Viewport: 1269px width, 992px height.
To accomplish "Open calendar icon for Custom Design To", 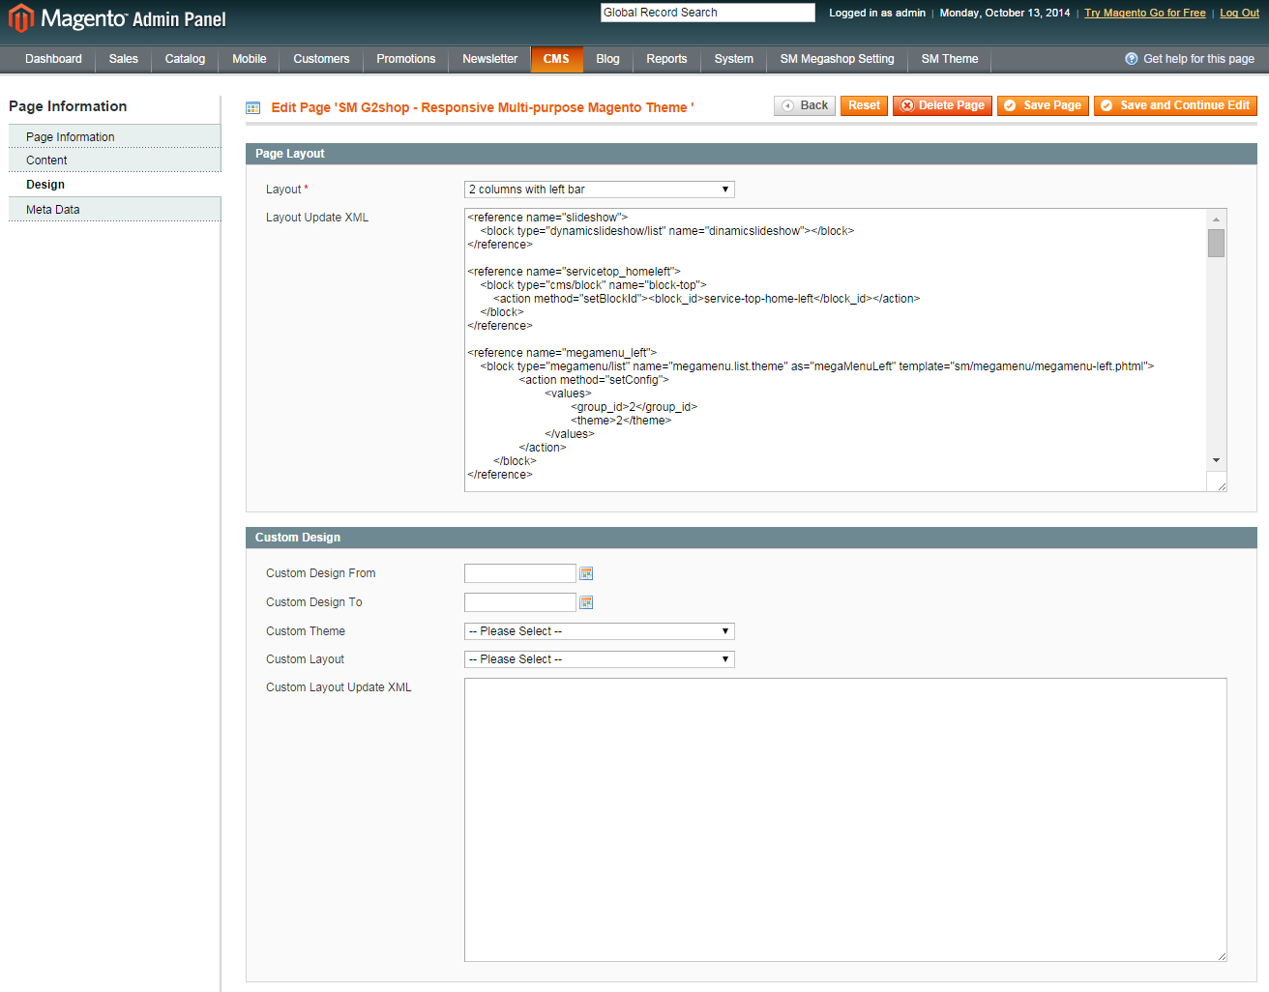I will tap(586, 602).
